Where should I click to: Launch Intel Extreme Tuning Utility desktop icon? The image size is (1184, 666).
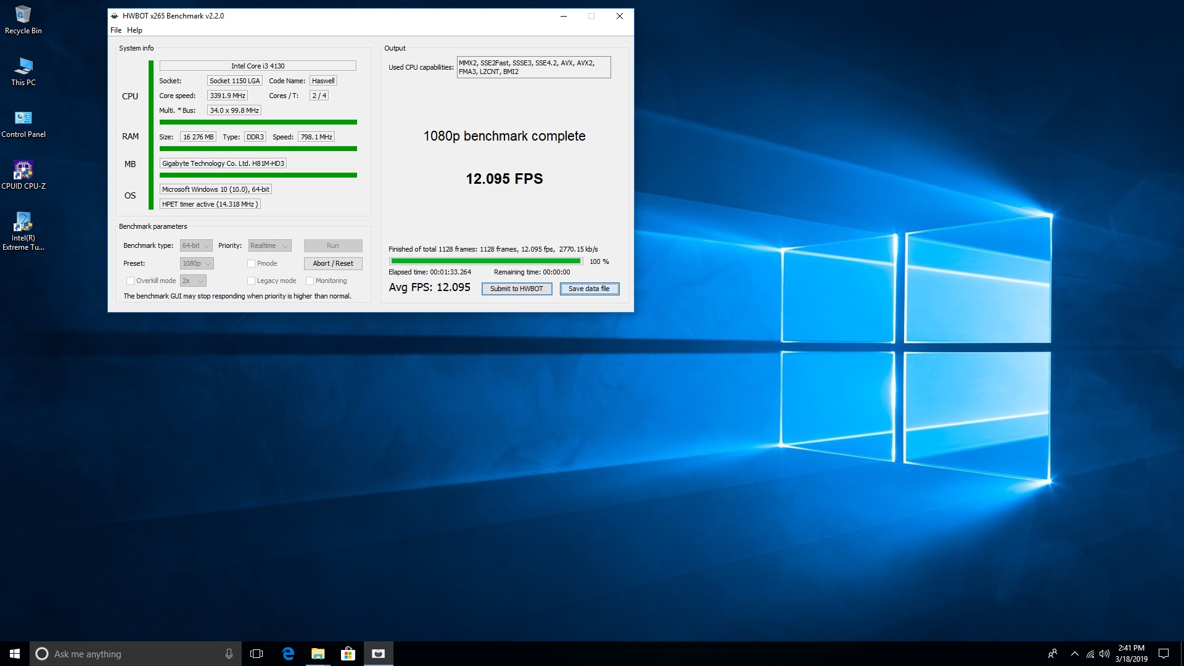pos(23,231)
